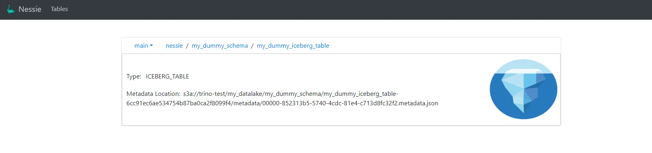Click the slash separator after my_dummy_schema
This screenshot has height=153, width=652.
[252, 46]
